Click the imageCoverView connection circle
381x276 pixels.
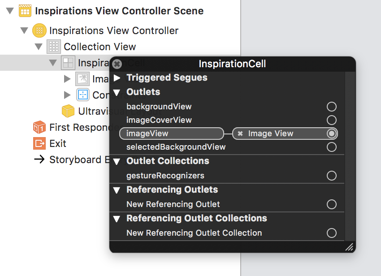click(332, 120)
